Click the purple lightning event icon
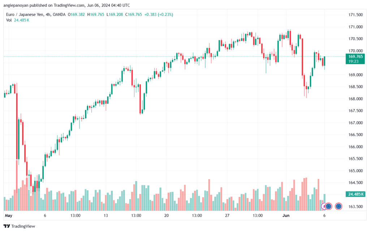The image size is (370, 232). click(324, 206)
